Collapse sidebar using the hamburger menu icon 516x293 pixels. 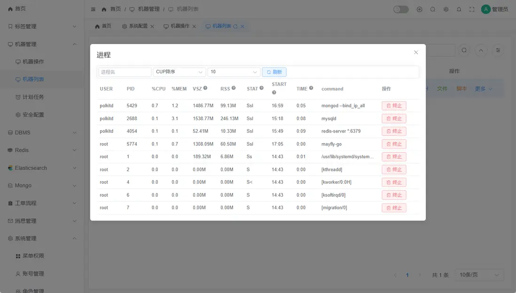click(x=93, y=9)
